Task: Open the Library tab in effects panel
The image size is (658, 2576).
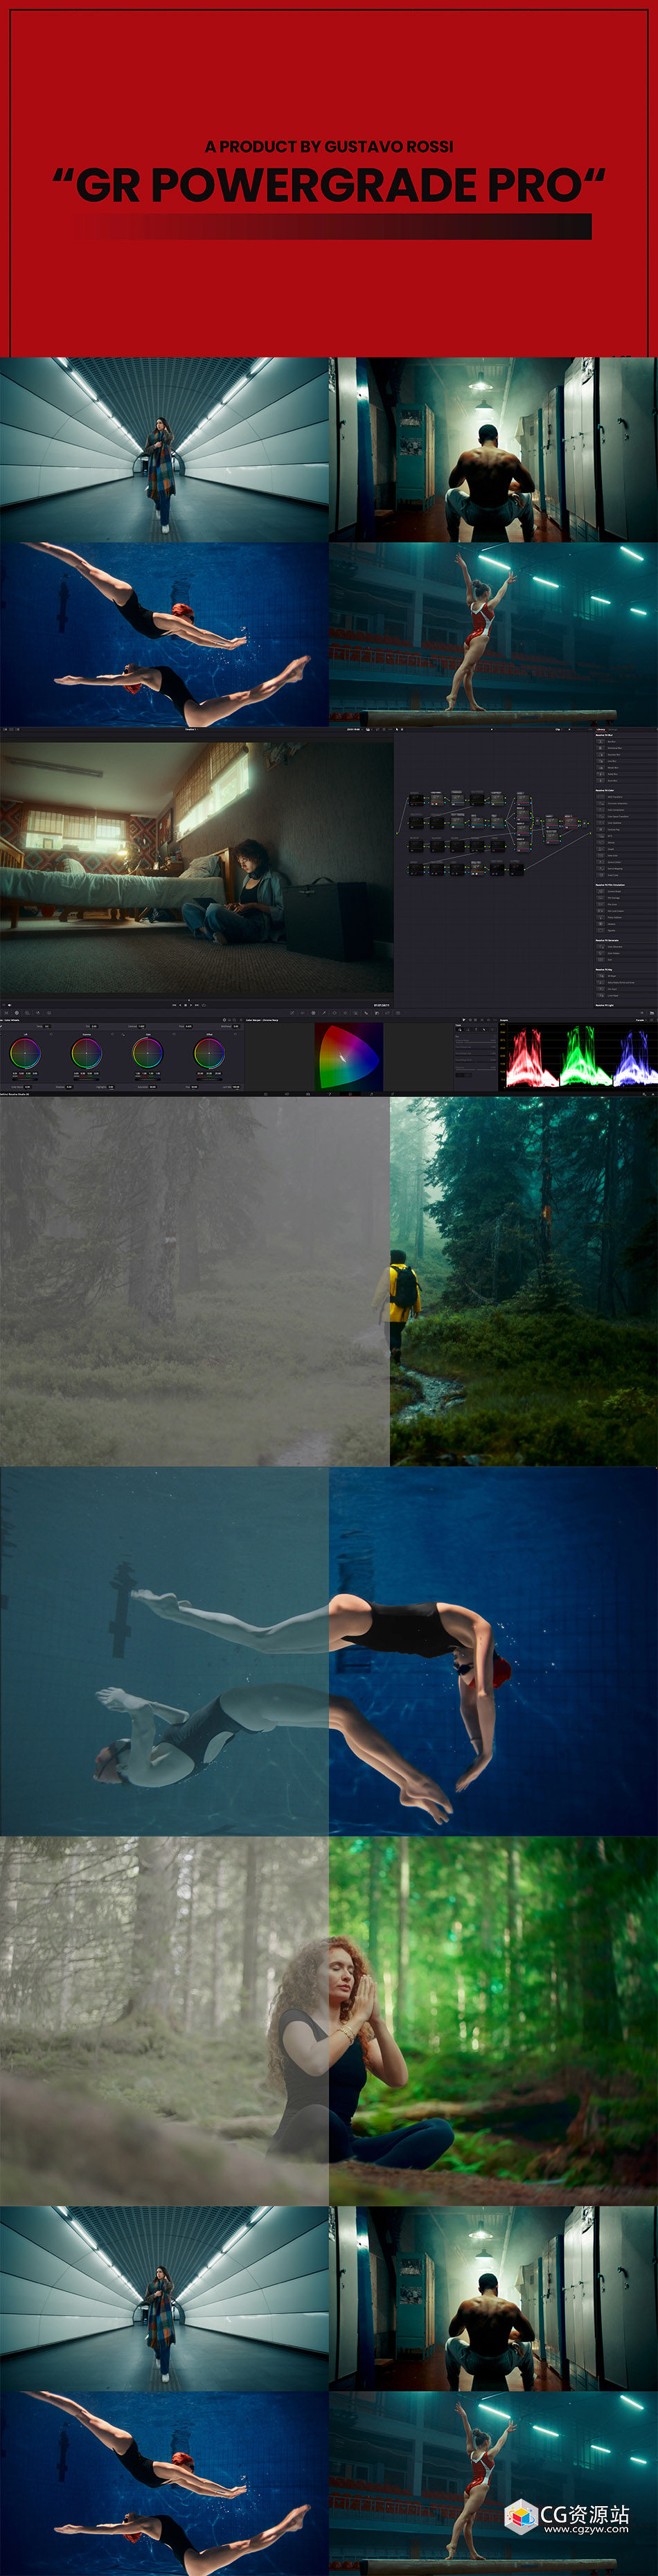Action: click(x=601, y=730)
